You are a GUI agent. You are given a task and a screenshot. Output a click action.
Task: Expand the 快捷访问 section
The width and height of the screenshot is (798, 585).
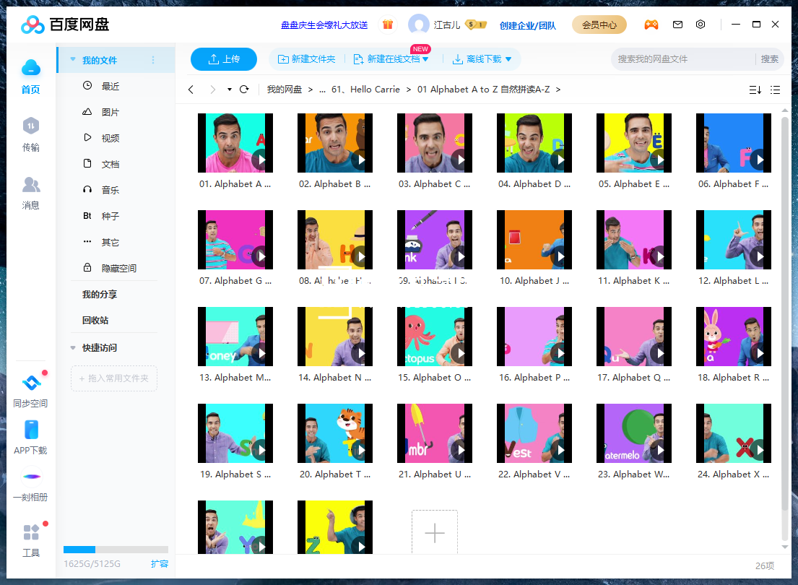tap(72, 346)
